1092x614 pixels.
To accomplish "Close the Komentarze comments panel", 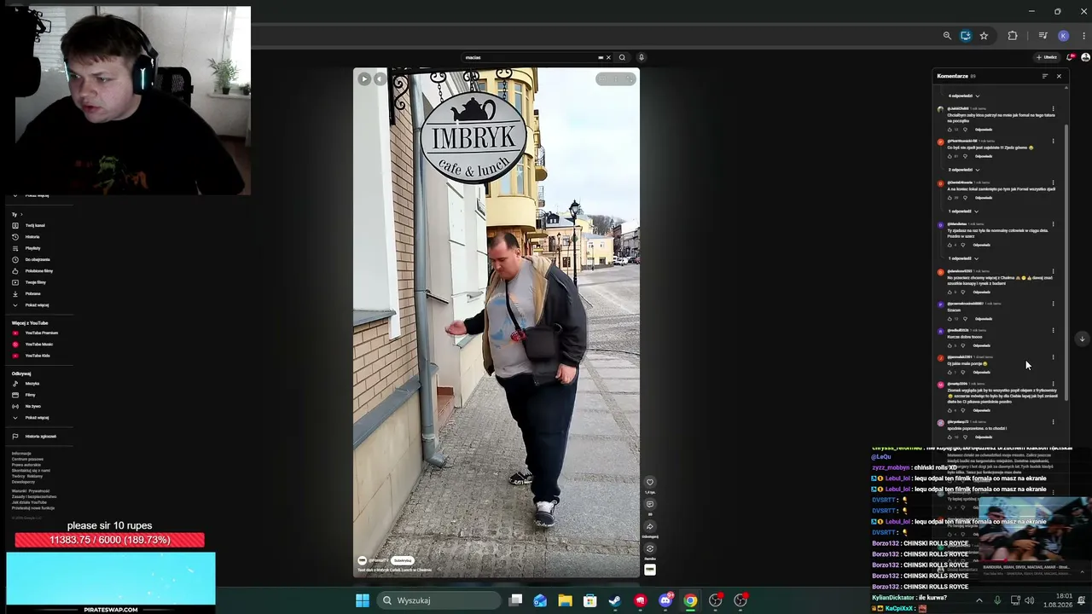I will [x=1060, y=76].
